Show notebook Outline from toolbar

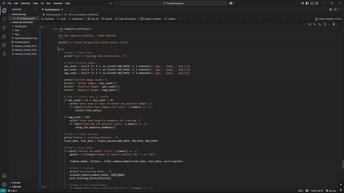170,19
